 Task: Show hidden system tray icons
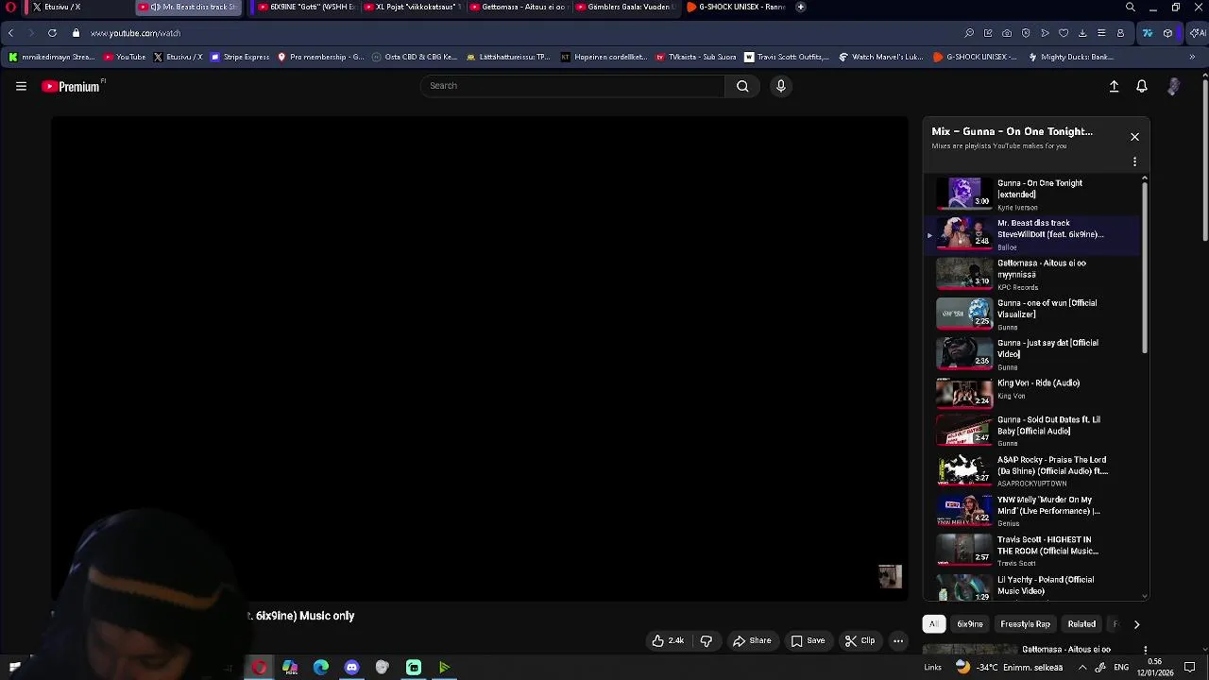[x=1081, y=668]
